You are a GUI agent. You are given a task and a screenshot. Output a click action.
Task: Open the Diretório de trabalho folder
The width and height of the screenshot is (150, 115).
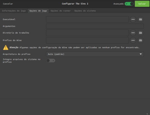pyautogui.click(x=141, y=33)
